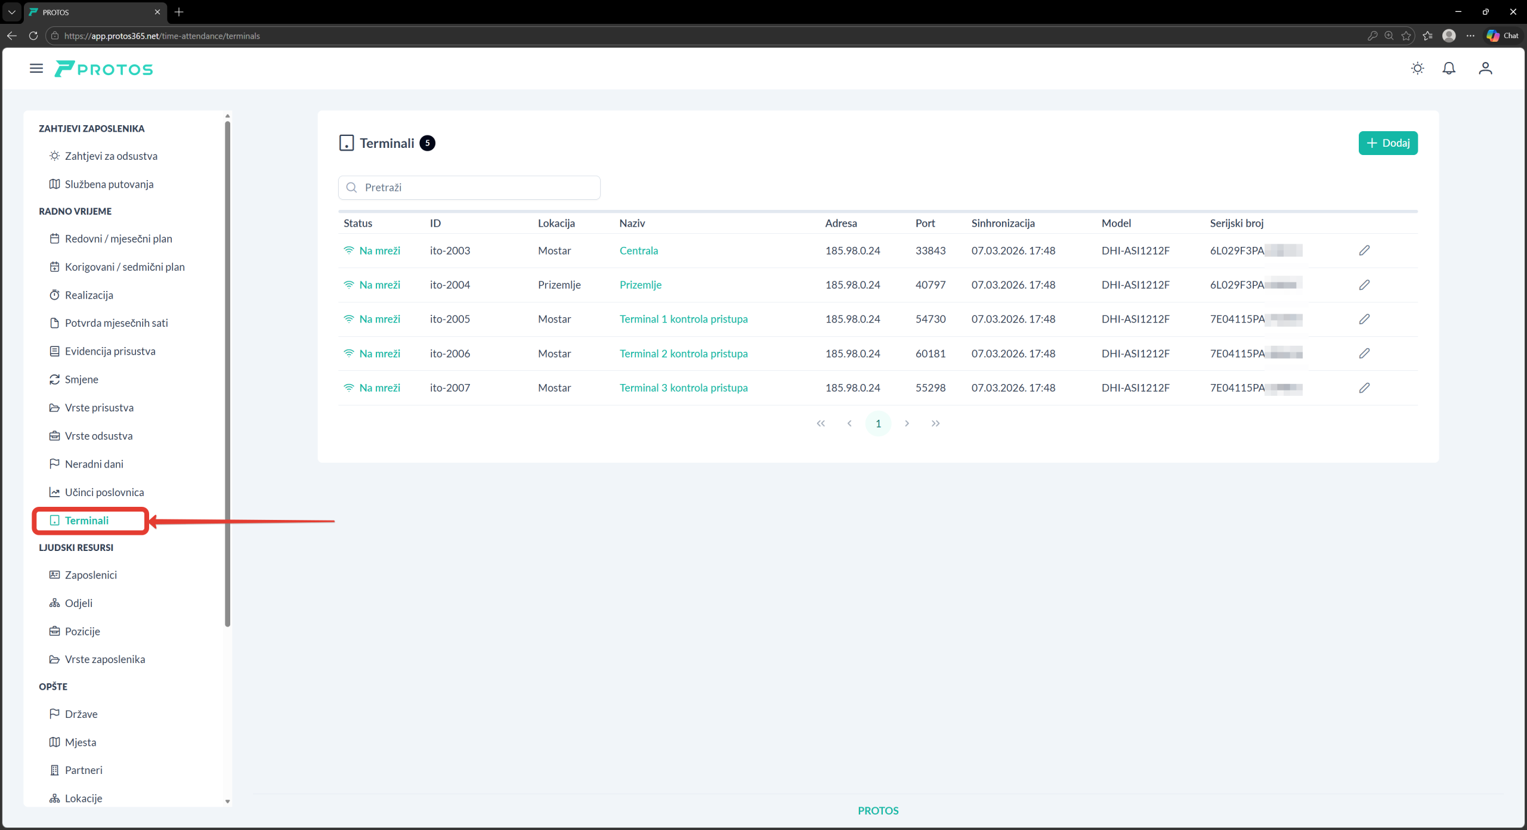
Task: Edit Terminal 3 kontrola pristupa row
Action: (1364, 388)
